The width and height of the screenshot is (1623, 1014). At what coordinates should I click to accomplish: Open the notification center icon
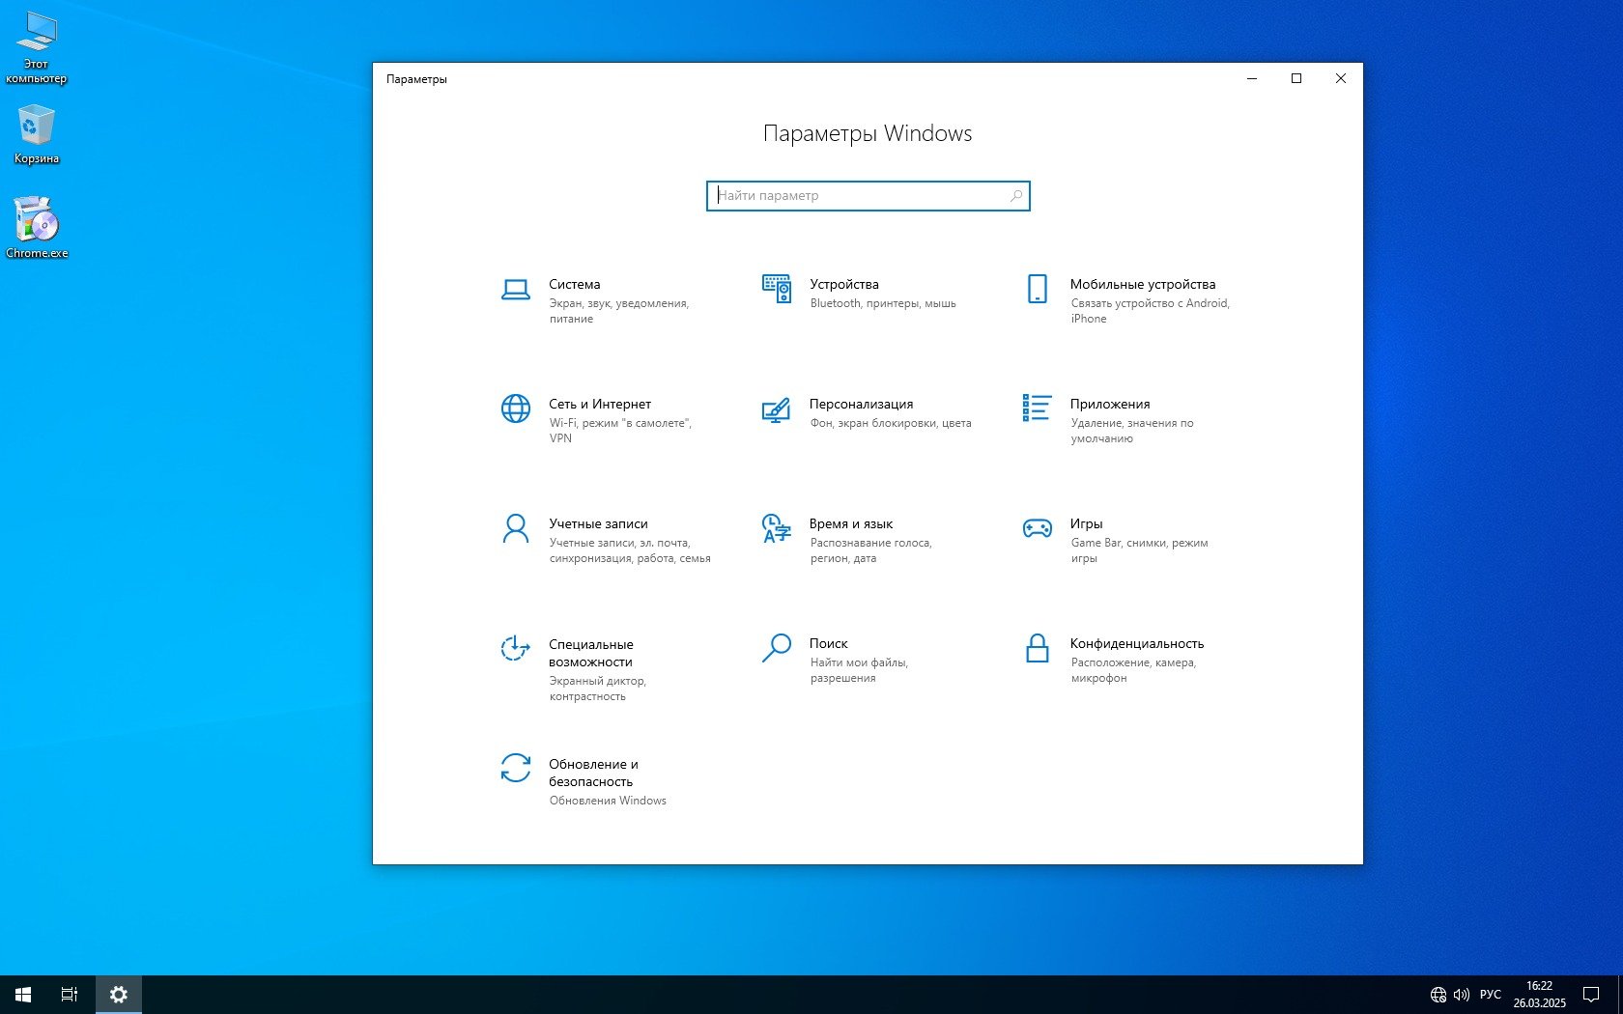[x=1591, y=995]
